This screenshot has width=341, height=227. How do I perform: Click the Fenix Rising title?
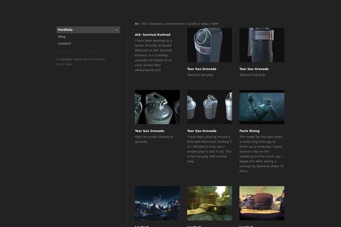[x=249, y=131]
